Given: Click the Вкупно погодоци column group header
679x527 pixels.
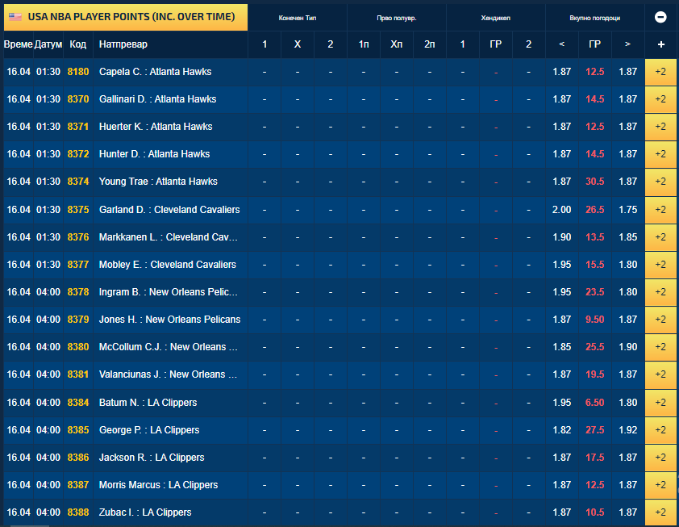Looking at the screenshot, I should (595, 18).
